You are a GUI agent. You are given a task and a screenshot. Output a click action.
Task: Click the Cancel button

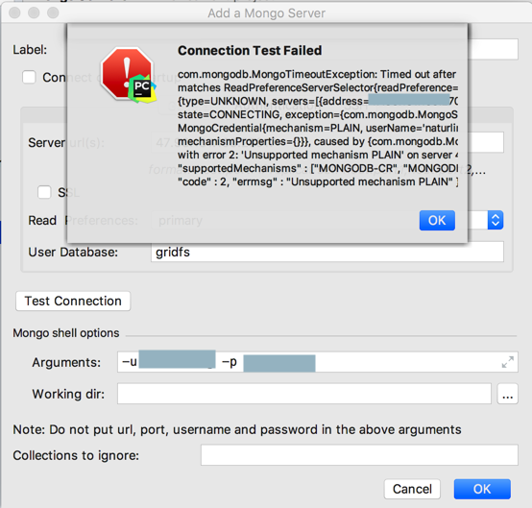coord(412,489)
